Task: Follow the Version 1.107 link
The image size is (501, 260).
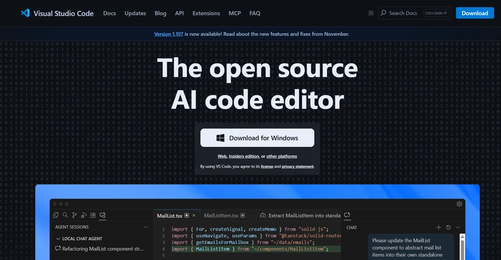Action: click(168, 34)
